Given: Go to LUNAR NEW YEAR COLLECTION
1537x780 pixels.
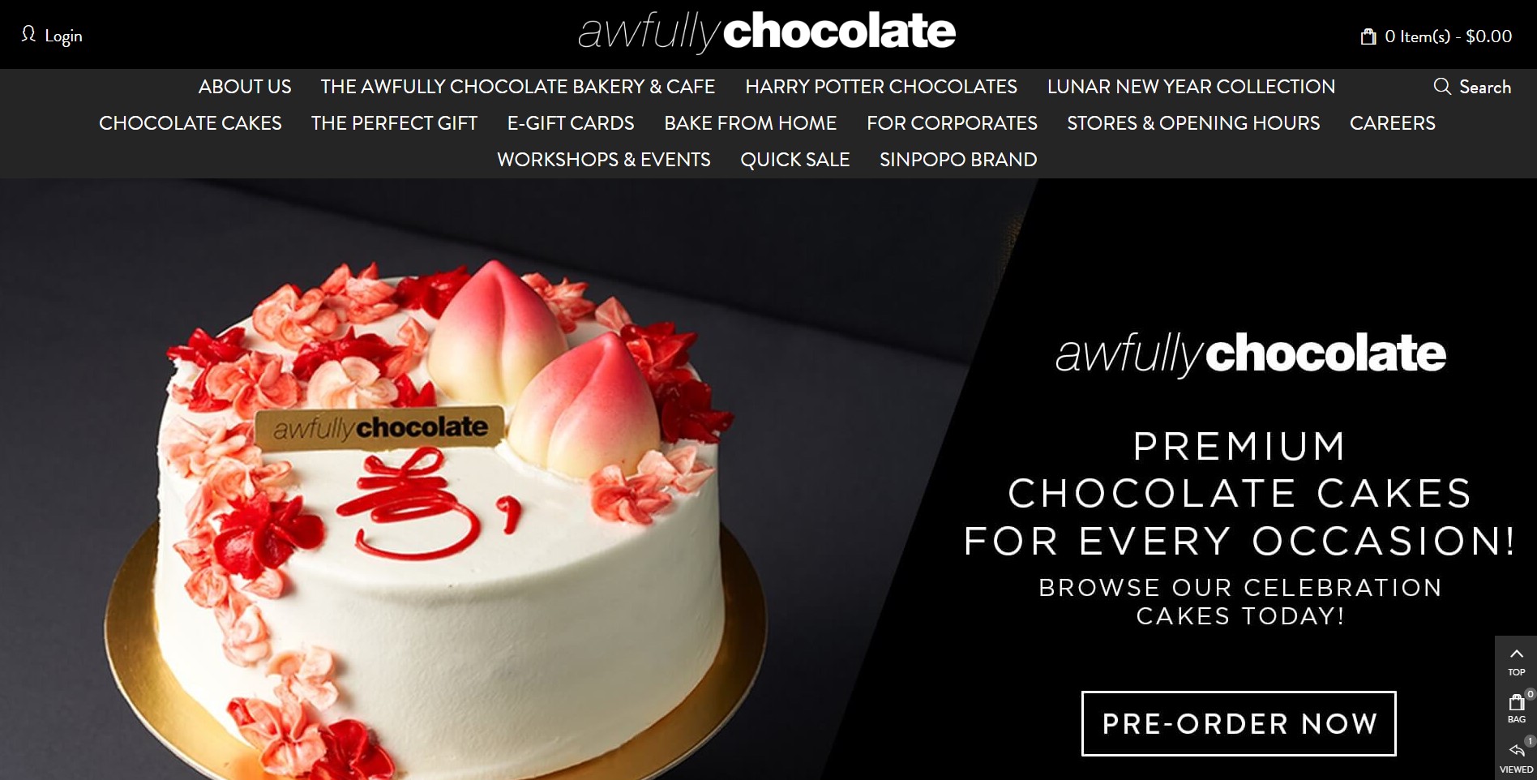Looking at the screenshot, I should pos(1191,87).
